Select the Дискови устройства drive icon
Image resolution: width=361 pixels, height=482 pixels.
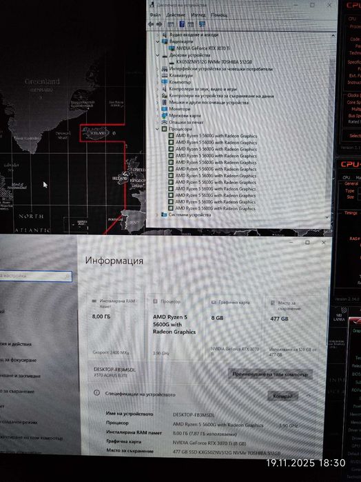click(x=165, y=55)
